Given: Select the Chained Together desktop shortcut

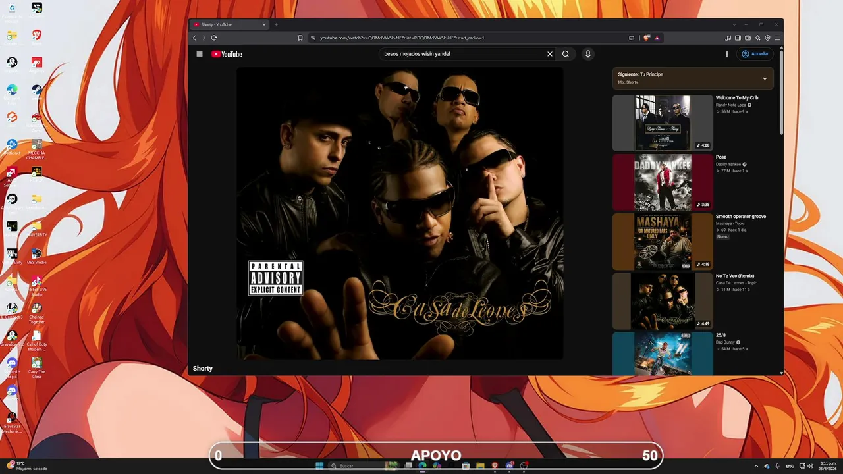Looking at the screenshot, I should click(x=37, y=312).
